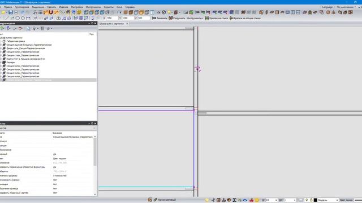The height and width of the screenshot is (203, 362).
Task: Click the properties panel vertical scrollbar
Action: point(95,152)
